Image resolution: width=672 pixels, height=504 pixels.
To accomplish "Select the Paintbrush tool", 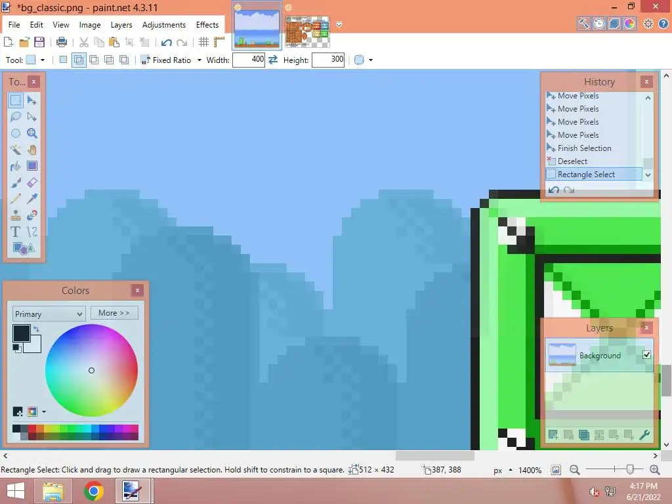I will pos(16,182).
